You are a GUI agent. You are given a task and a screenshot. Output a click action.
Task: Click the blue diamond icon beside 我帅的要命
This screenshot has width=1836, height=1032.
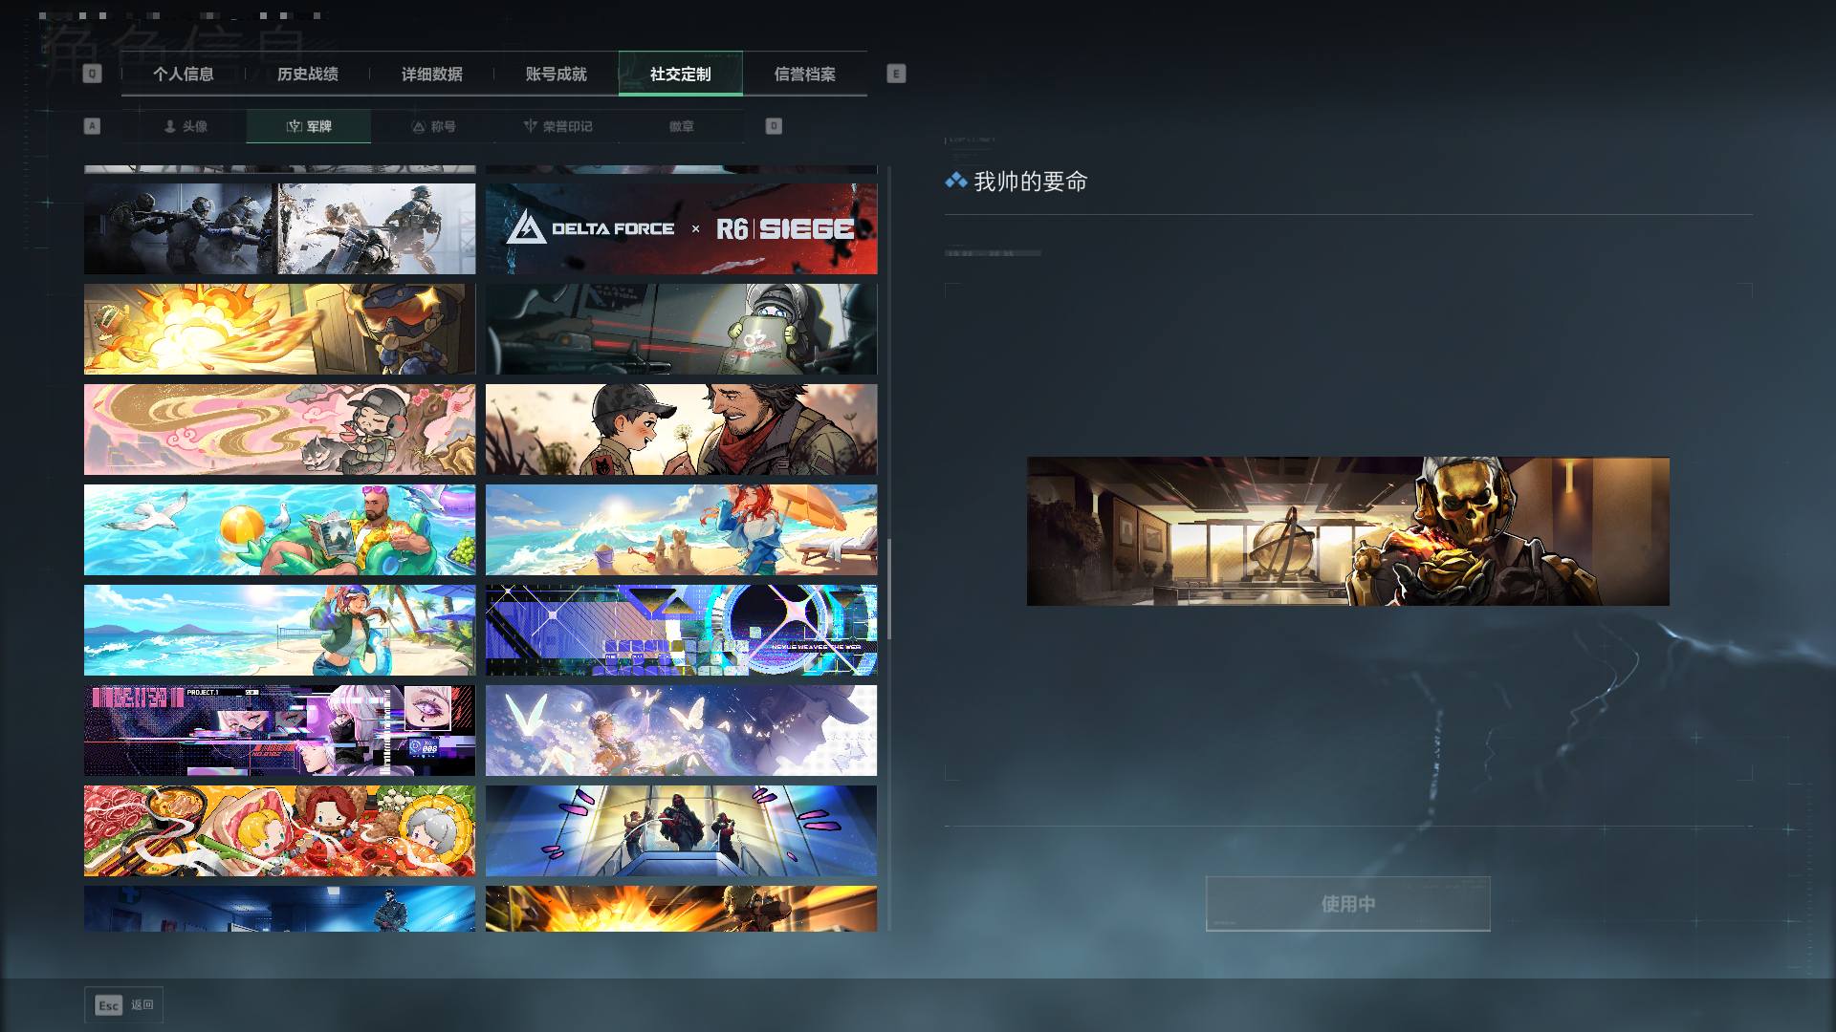[955, 181]
